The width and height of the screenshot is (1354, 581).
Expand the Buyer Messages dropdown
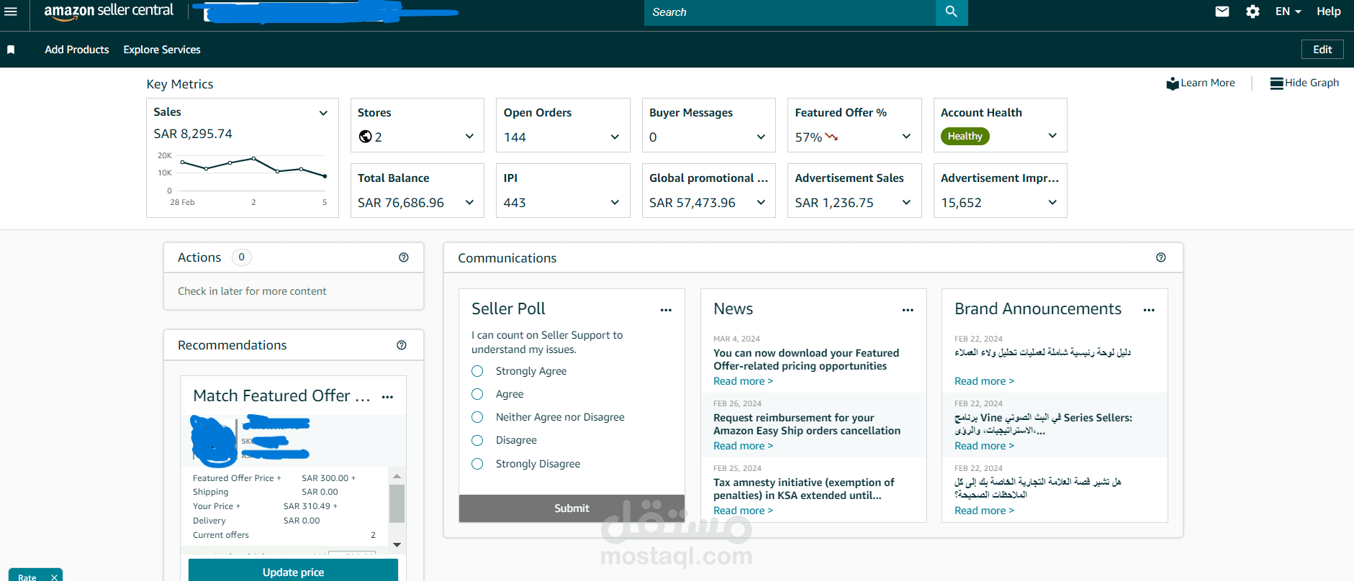tap(761, 137)
